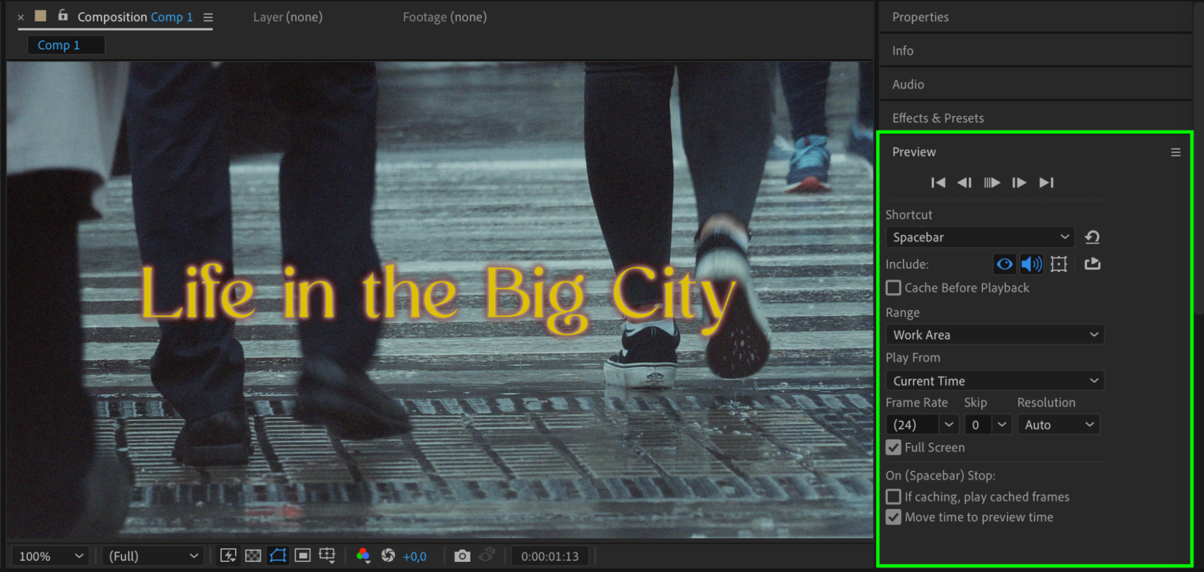
Task: Toggle Include Video eye icon
Action: tap(1004, 264)
